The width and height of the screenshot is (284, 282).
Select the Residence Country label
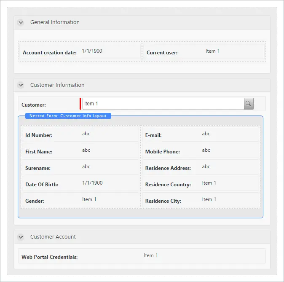click(168, 185)
